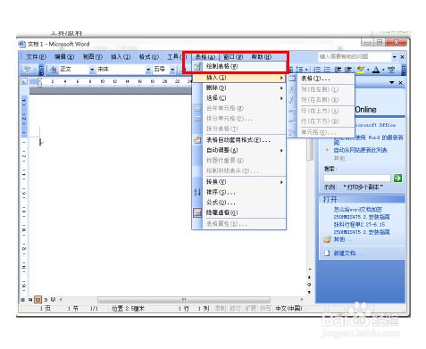The image size is (426, 349).
Task: Click the AutoFormat icon beside 表格自动套用格式
Action: pos(197,140)
